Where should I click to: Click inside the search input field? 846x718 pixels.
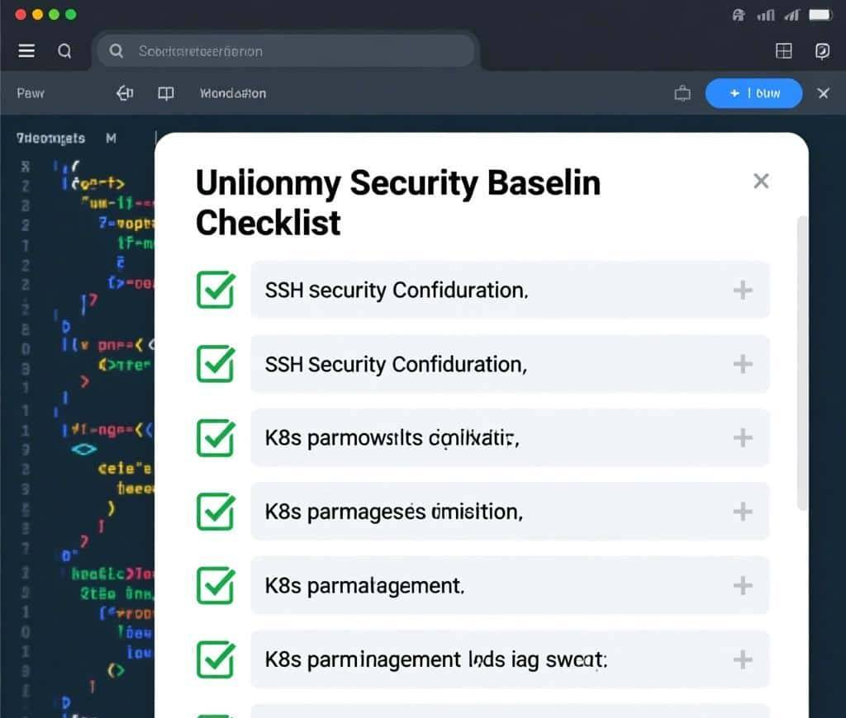pyautogui.click(x=288, y=50)
